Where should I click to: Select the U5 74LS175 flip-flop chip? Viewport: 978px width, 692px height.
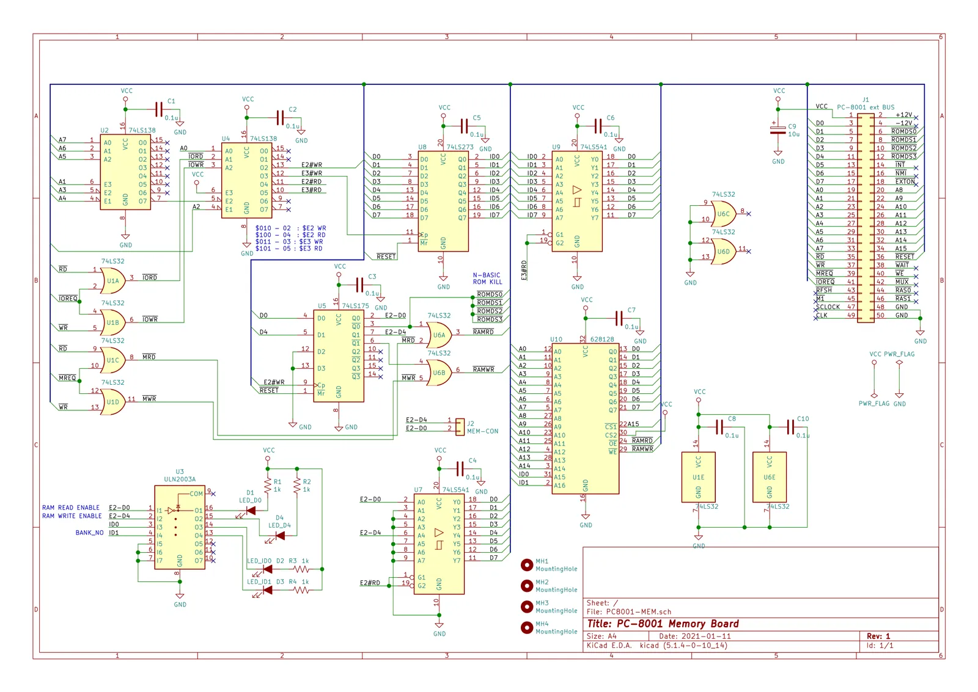[339, 355]
